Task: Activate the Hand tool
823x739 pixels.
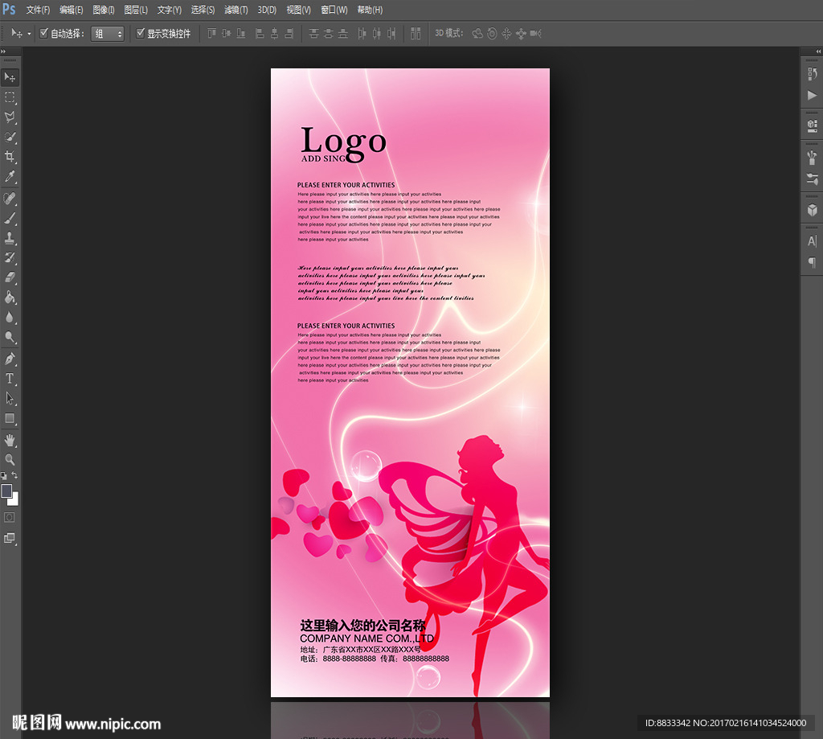Action: click(x=10, y=440)
